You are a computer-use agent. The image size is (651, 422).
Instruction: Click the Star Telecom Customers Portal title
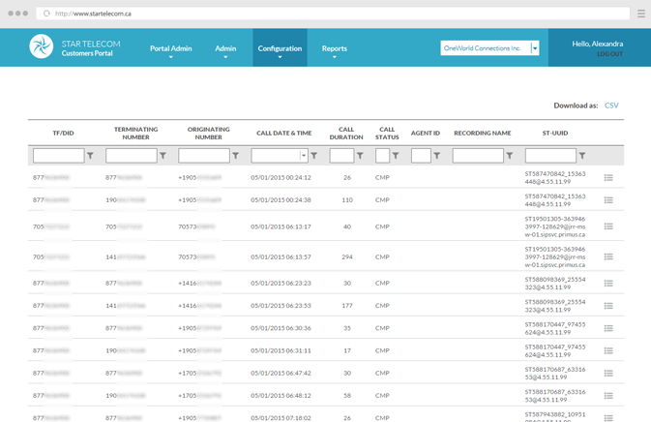click(91, 48)
